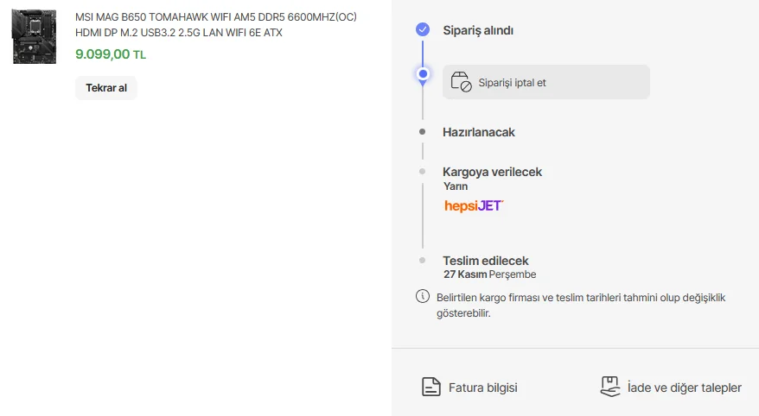The image size is (759, 416).
Task: Click the current step timeline marker
Action: point(423,74)
